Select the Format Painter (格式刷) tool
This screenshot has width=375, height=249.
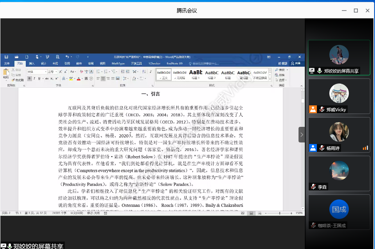tap(18, 80)
